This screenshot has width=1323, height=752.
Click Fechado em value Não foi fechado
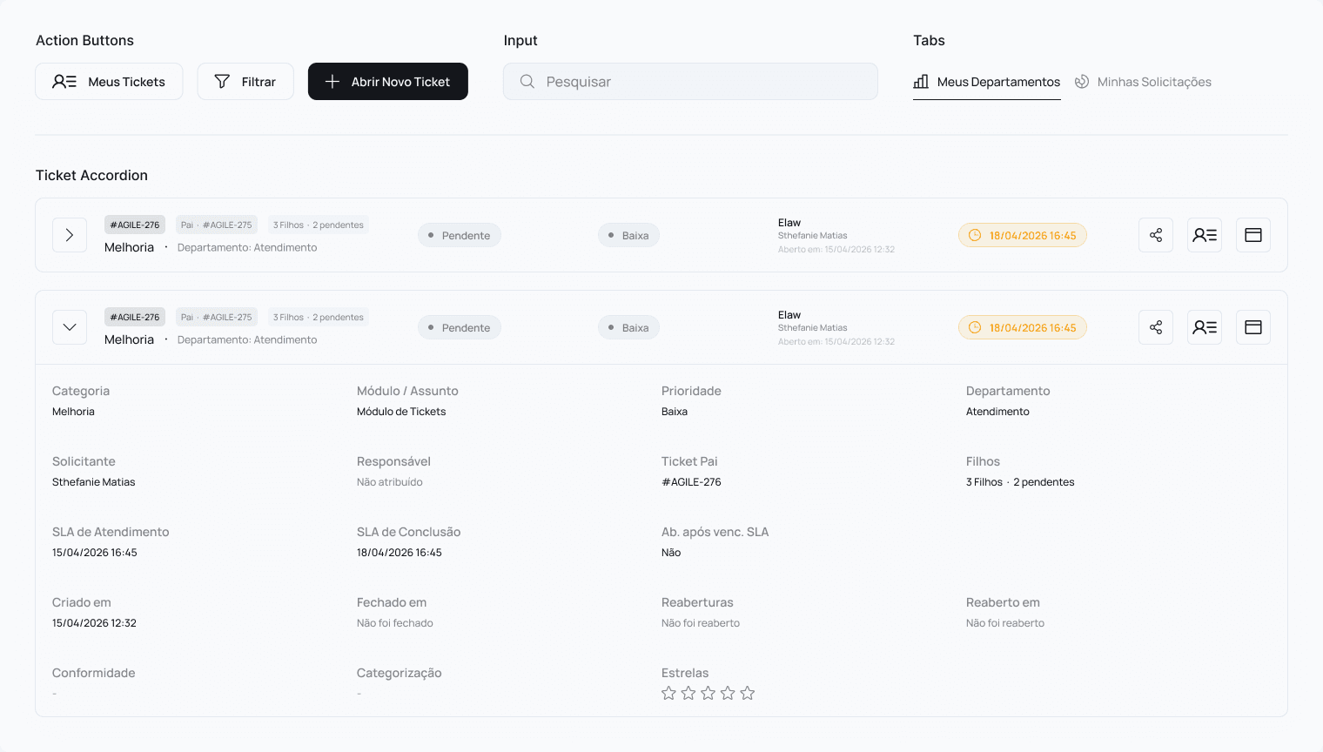pos(395,623)
